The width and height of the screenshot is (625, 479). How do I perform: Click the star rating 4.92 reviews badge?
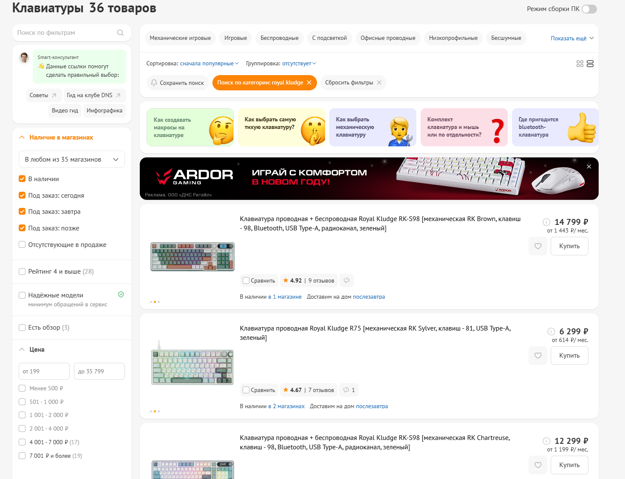[x=309, y=280]
